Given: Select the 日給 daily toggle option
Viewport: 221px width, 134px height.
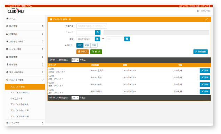Looking at the screenshot, I should 94,45.
